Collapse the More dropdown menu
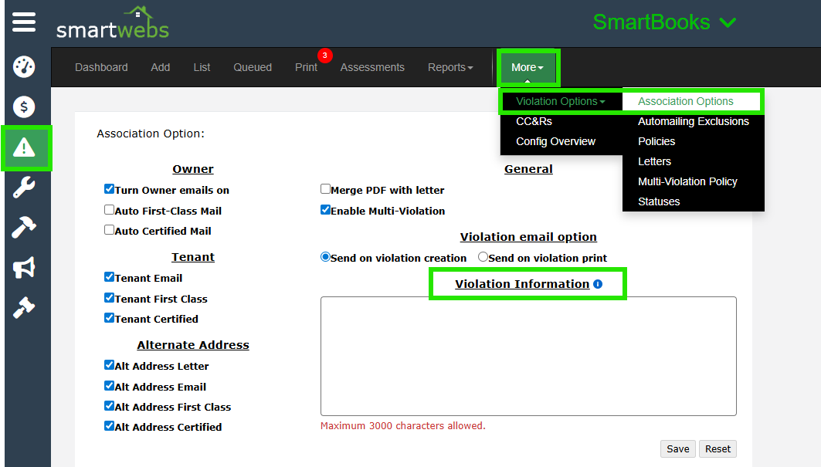 pos(528,67)
